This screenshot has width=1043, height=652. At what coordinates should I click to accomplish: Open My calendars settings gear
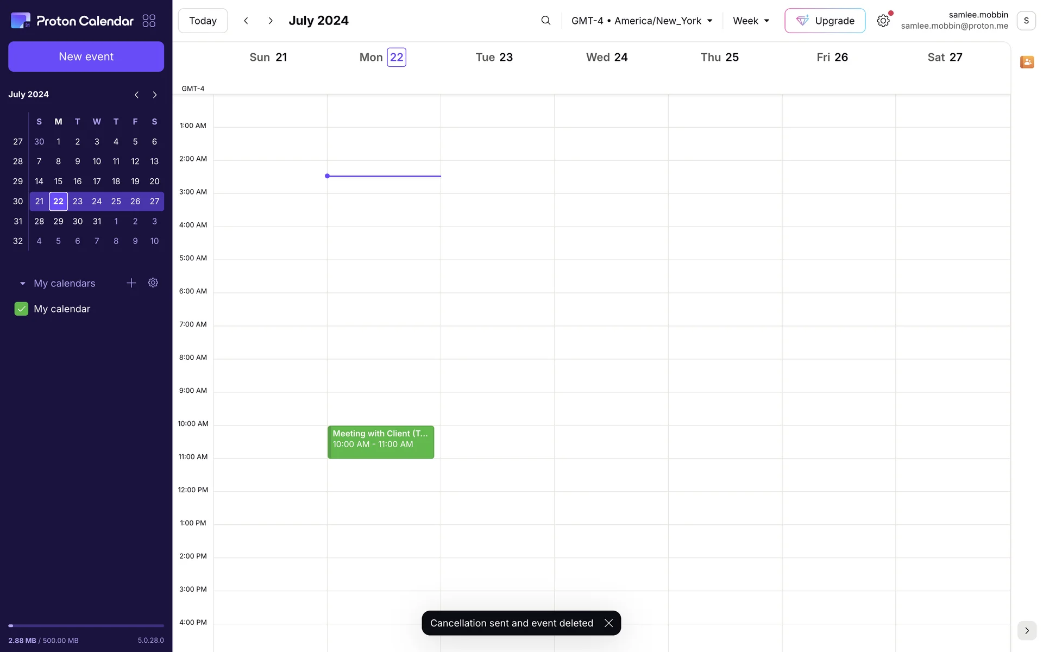pos(153,283)
